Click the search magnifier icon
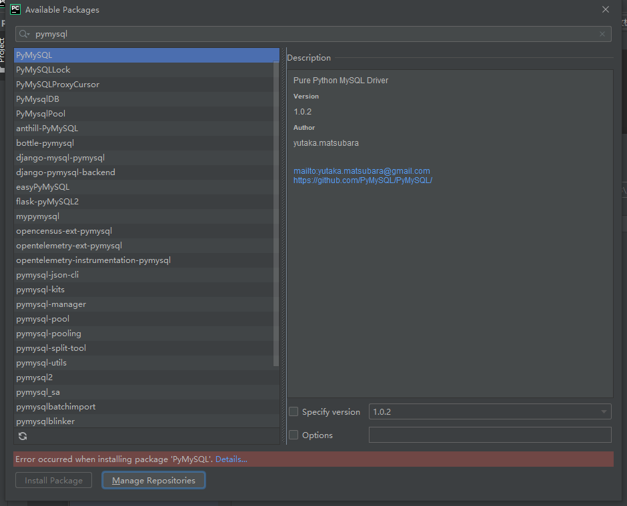 (x=24, y=34)
